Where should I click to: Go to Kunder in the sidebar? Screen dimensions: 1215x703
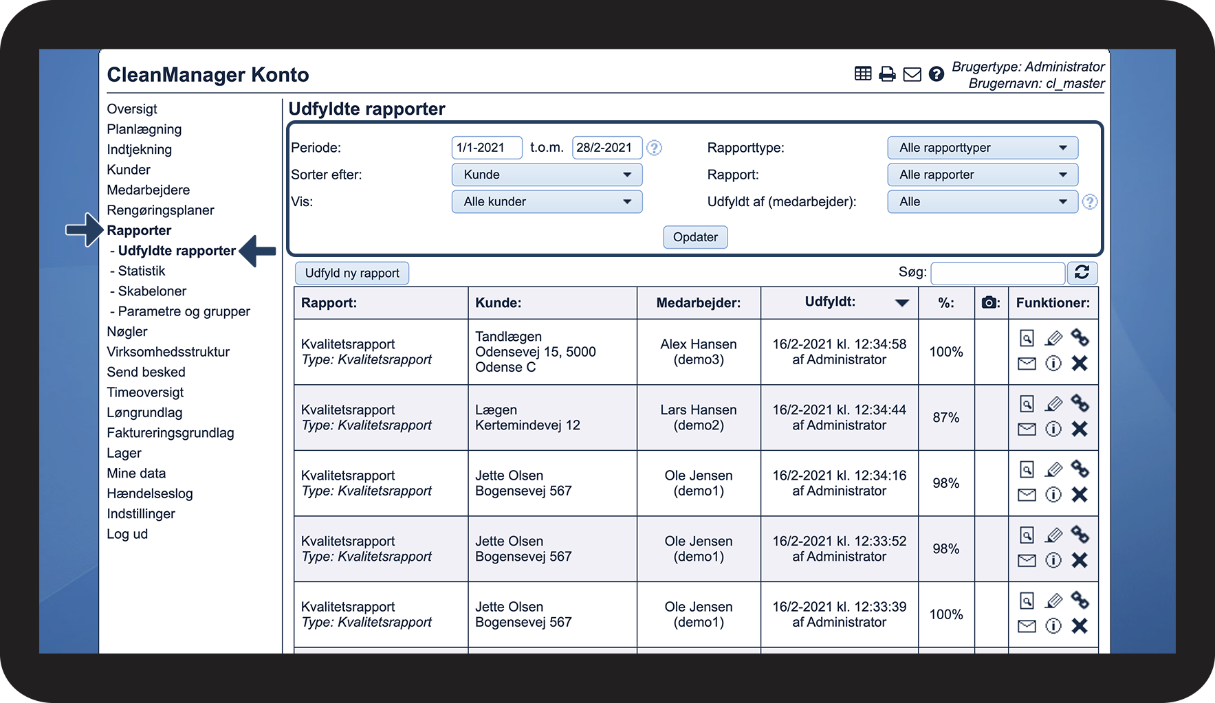(x=129, y=170)
